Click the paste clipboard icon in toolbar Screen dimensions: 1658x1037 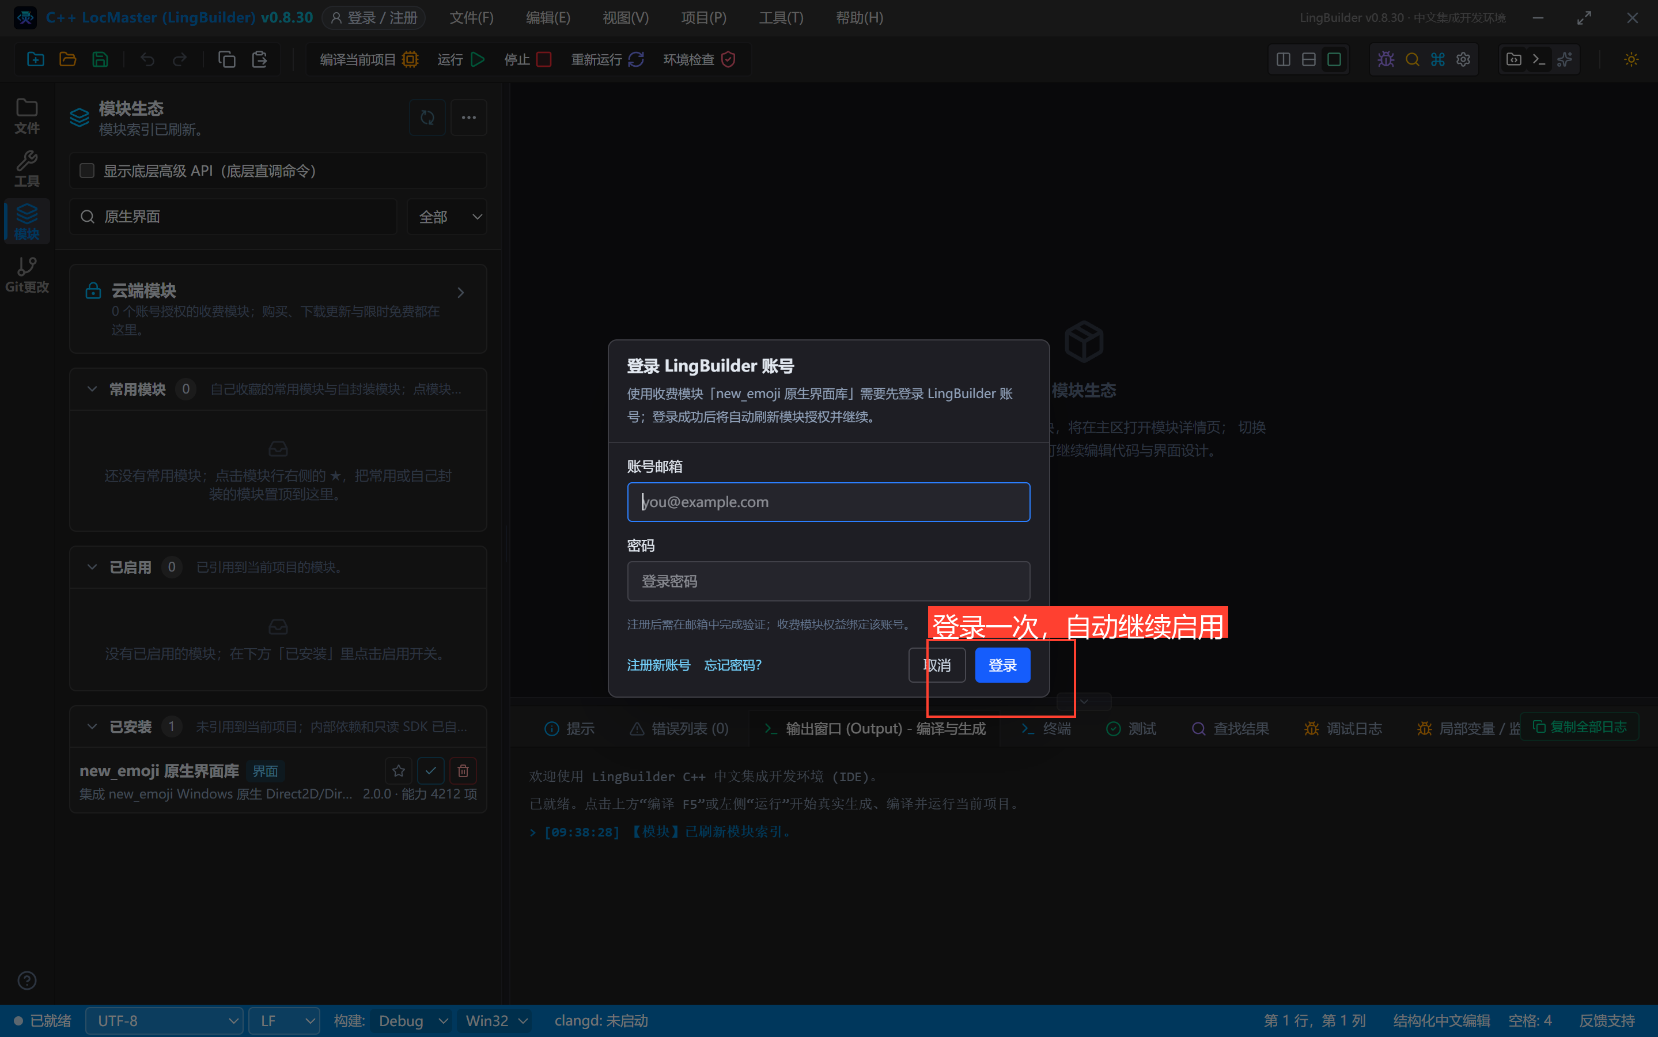[259, 60]
